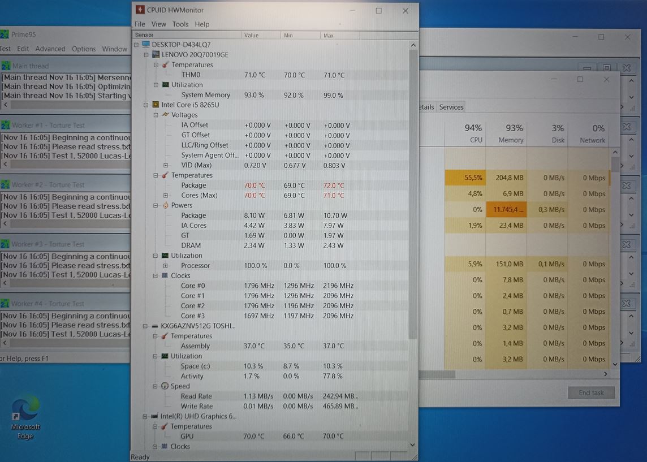Click the voltage icon beside Voltages
Viewport: 647px width, 462px height.
[x=166, y=115]
